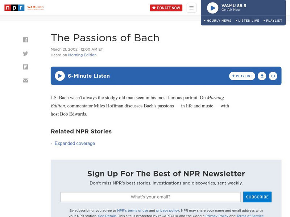Play the WAMU 88.5 live stream
The height and width of the screenshot is (217, 290).
click(211, 8)
